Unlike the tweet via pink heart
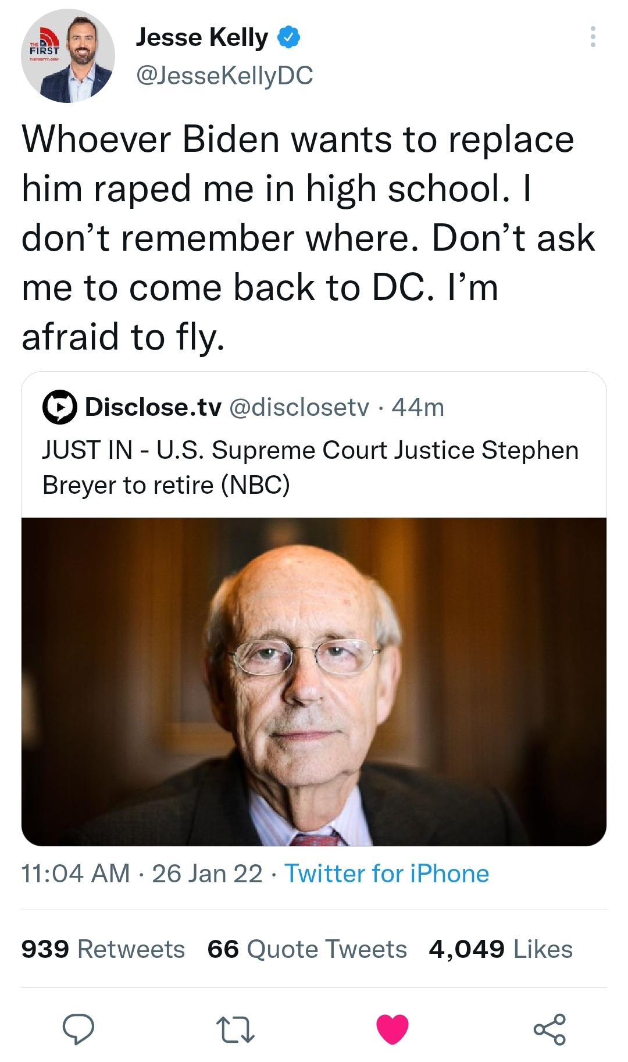The height and width of the screenshot is (1062, 628). point(392,1029)
